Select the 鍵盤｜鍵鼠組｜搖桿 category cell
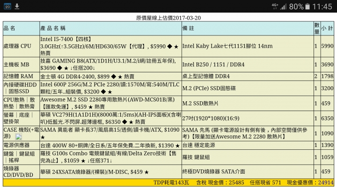This screenshot has width=337, height=189. tap(21, 157)
